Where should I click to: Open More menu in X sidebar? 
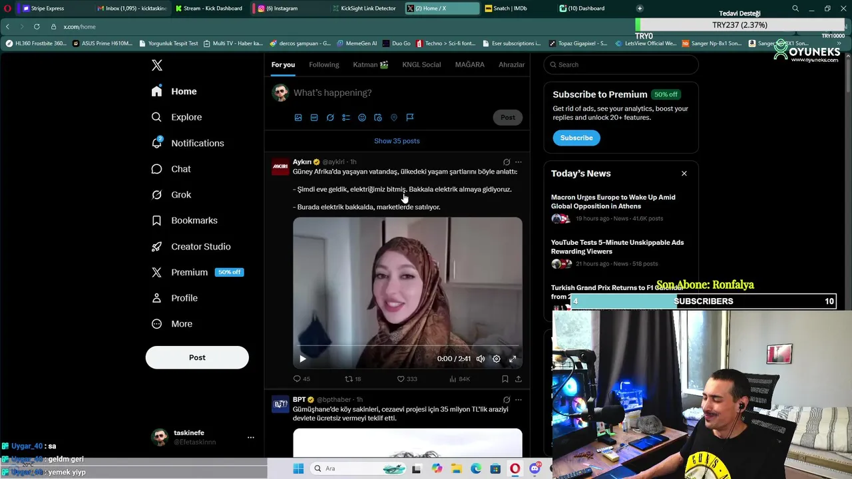(172, 324)
